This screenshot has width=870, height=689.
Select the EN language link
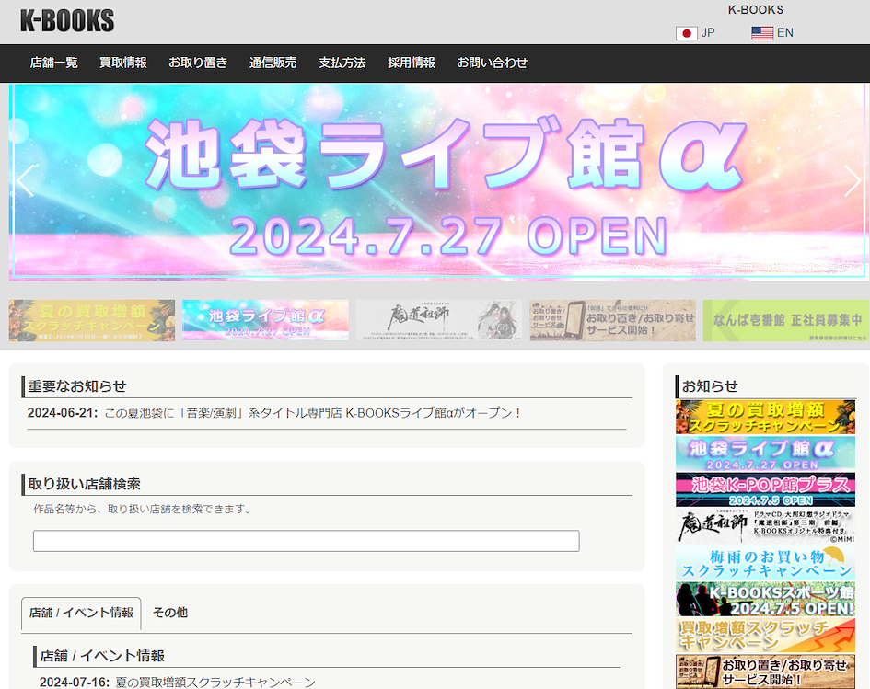(784, 33)
